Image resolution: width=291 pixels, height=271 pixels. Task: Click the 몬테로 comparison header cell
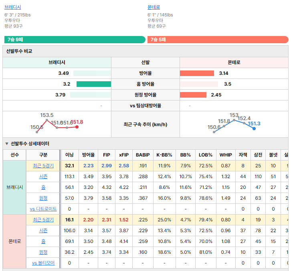[x=234, y=62]
